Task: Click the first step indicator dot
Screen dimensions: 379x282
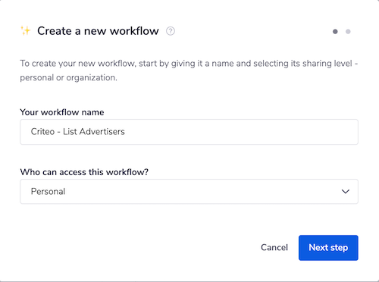Action: [x=335, y=32]
